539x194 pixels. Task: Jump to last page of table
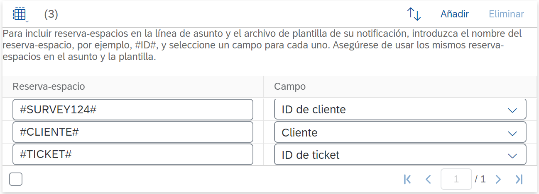(519, 179)
